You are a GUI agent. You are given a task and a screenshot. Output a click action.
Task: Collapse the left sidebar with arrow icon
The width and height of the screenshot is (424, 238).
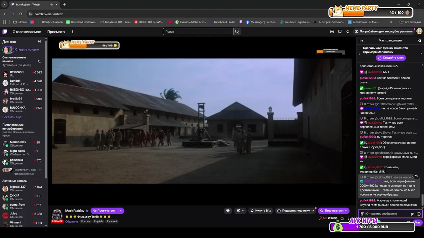click(x=39, y=41)
